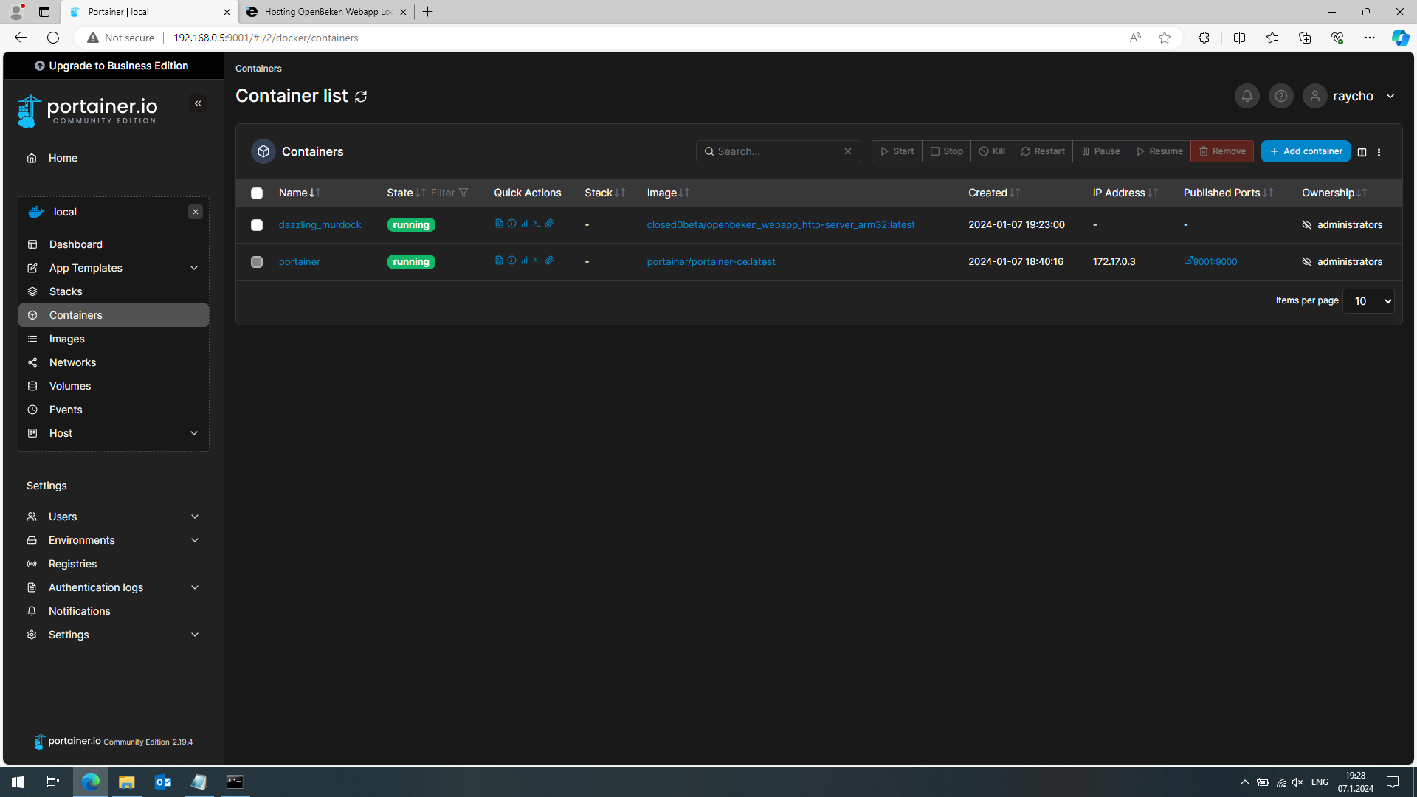Focus the container Search field
This screenshot has width=1417, height=797.
(x=778, y=151)
